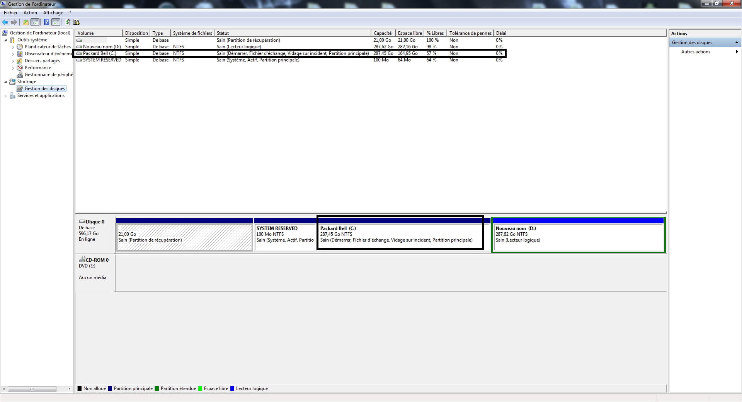The width and height of the screenshot is (742, 402).
Task: Click the Up one level folder icon
Action: coord(26,22)
